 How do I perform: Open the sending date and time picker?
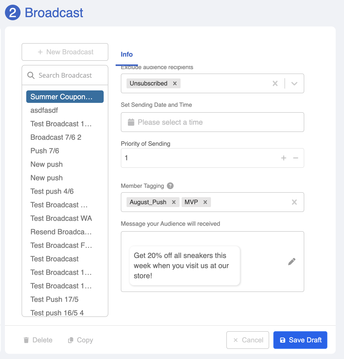click(212, 122)
